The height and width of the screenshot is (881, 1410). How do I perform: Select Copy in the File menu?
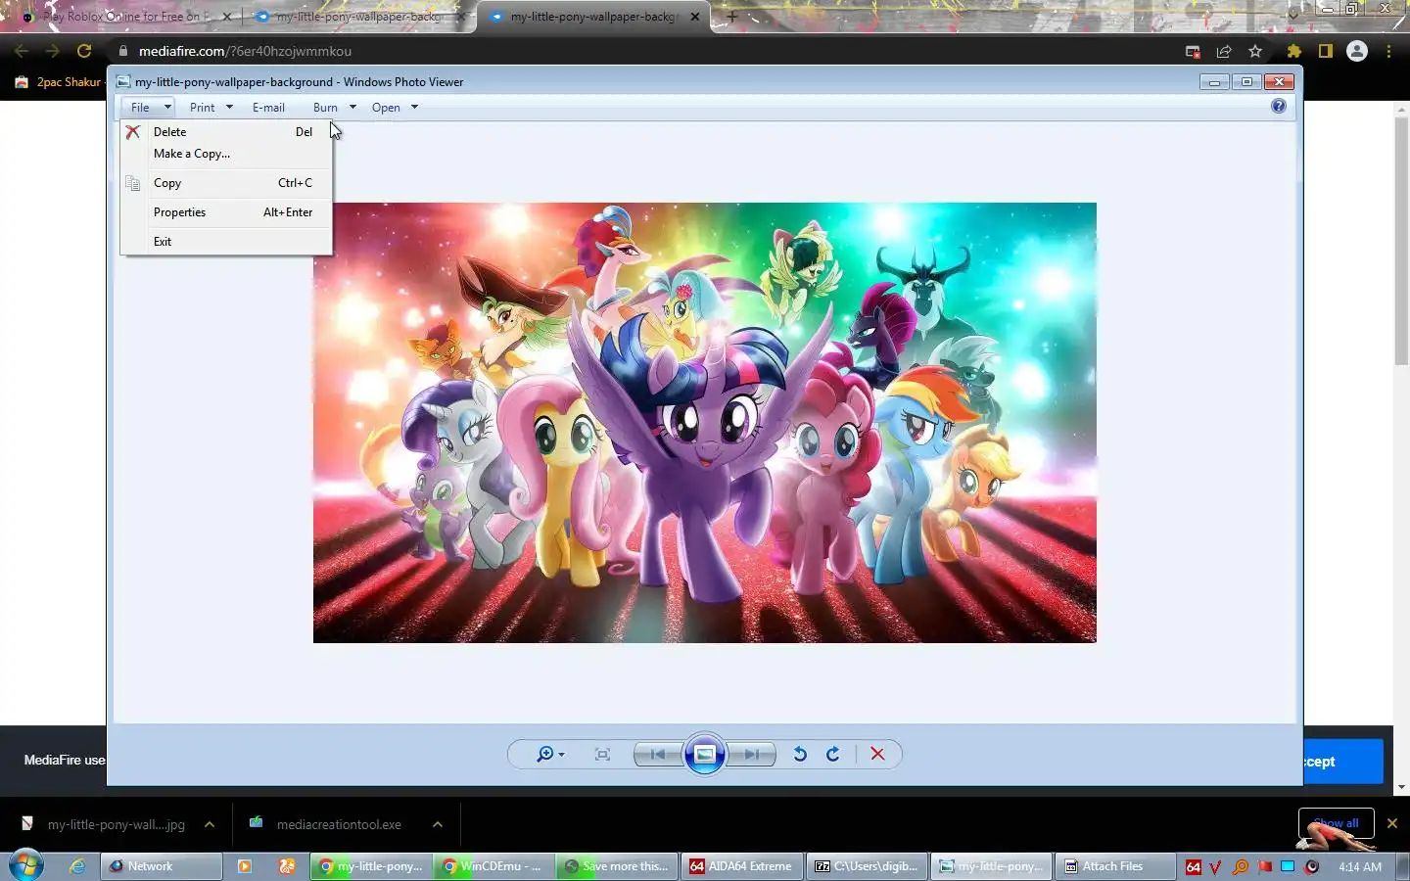tap(226, 183)
